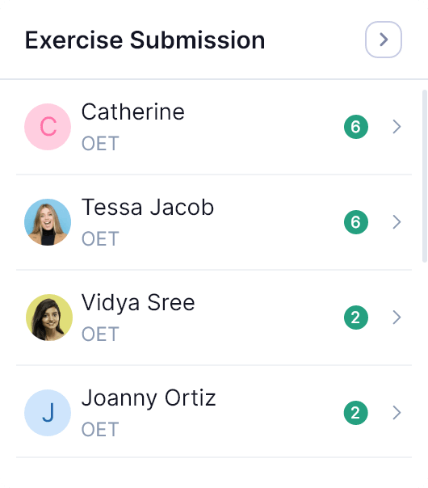Click Vidya Sree's profile photo

click(48, 318)
